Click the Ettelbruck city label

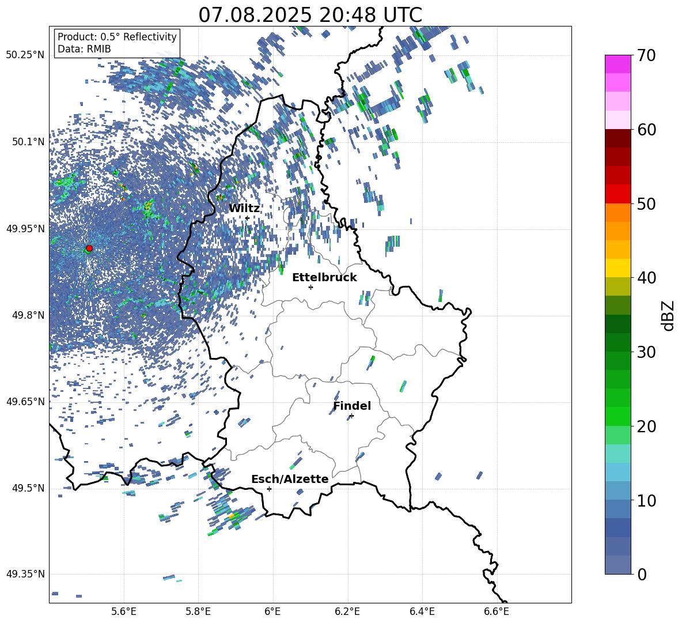click(324, 278)
